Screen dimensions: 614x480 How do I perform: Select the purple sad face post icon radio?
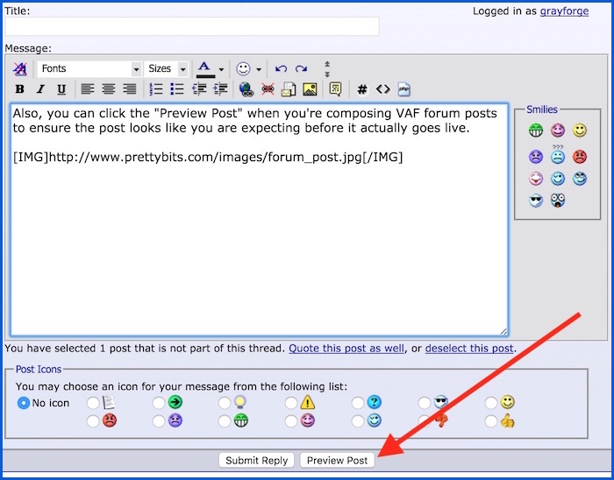point(159,421)
